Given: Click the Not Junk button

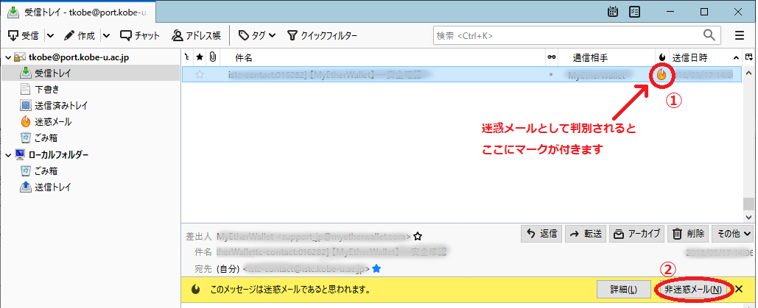Looking at the screenshot, I should click(x=692, y=289).
